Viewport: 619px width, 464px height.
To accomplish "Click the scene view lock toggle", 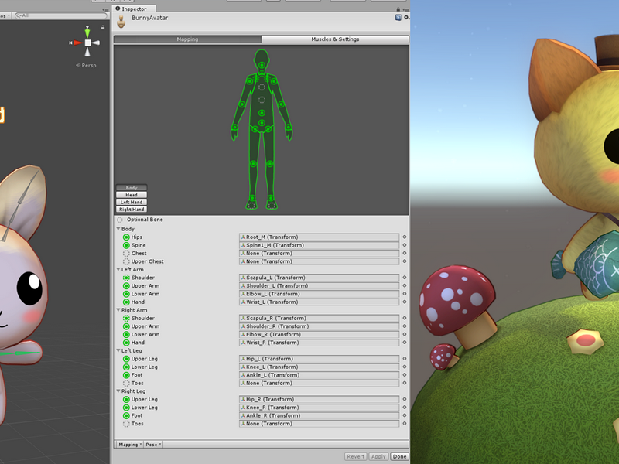I will [x=103, y=27].
